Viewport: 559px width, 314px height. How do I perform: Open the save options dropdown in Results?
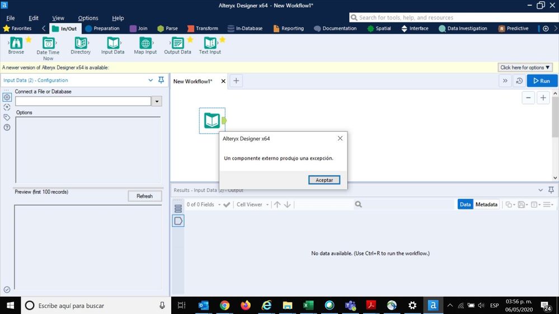point(523,204)
